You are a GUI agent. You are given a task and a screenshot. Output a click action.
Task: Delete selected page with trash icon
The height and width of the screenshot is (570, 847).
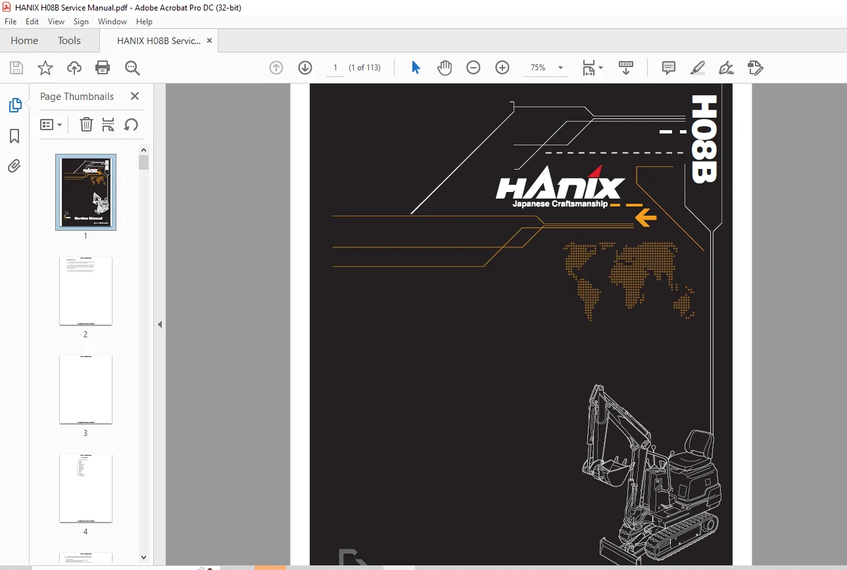pyautogui.click(x=86, y=124)
